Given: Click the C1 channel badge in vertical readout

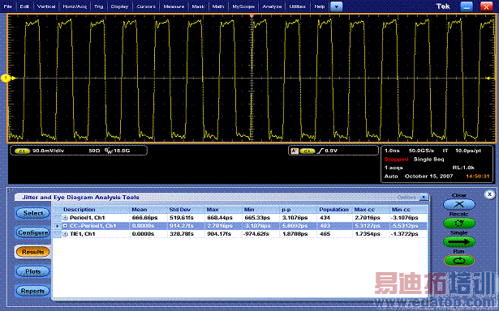Looking at the screenshot, I should tap(22, 151).
